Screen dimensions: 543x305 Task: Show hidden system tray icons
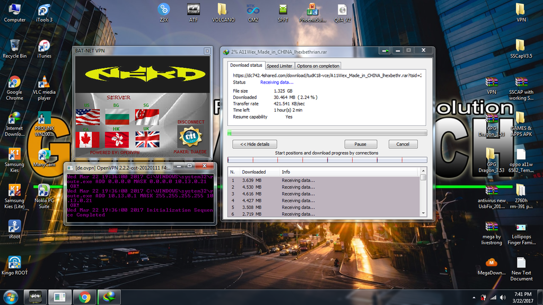pos(474,298)
